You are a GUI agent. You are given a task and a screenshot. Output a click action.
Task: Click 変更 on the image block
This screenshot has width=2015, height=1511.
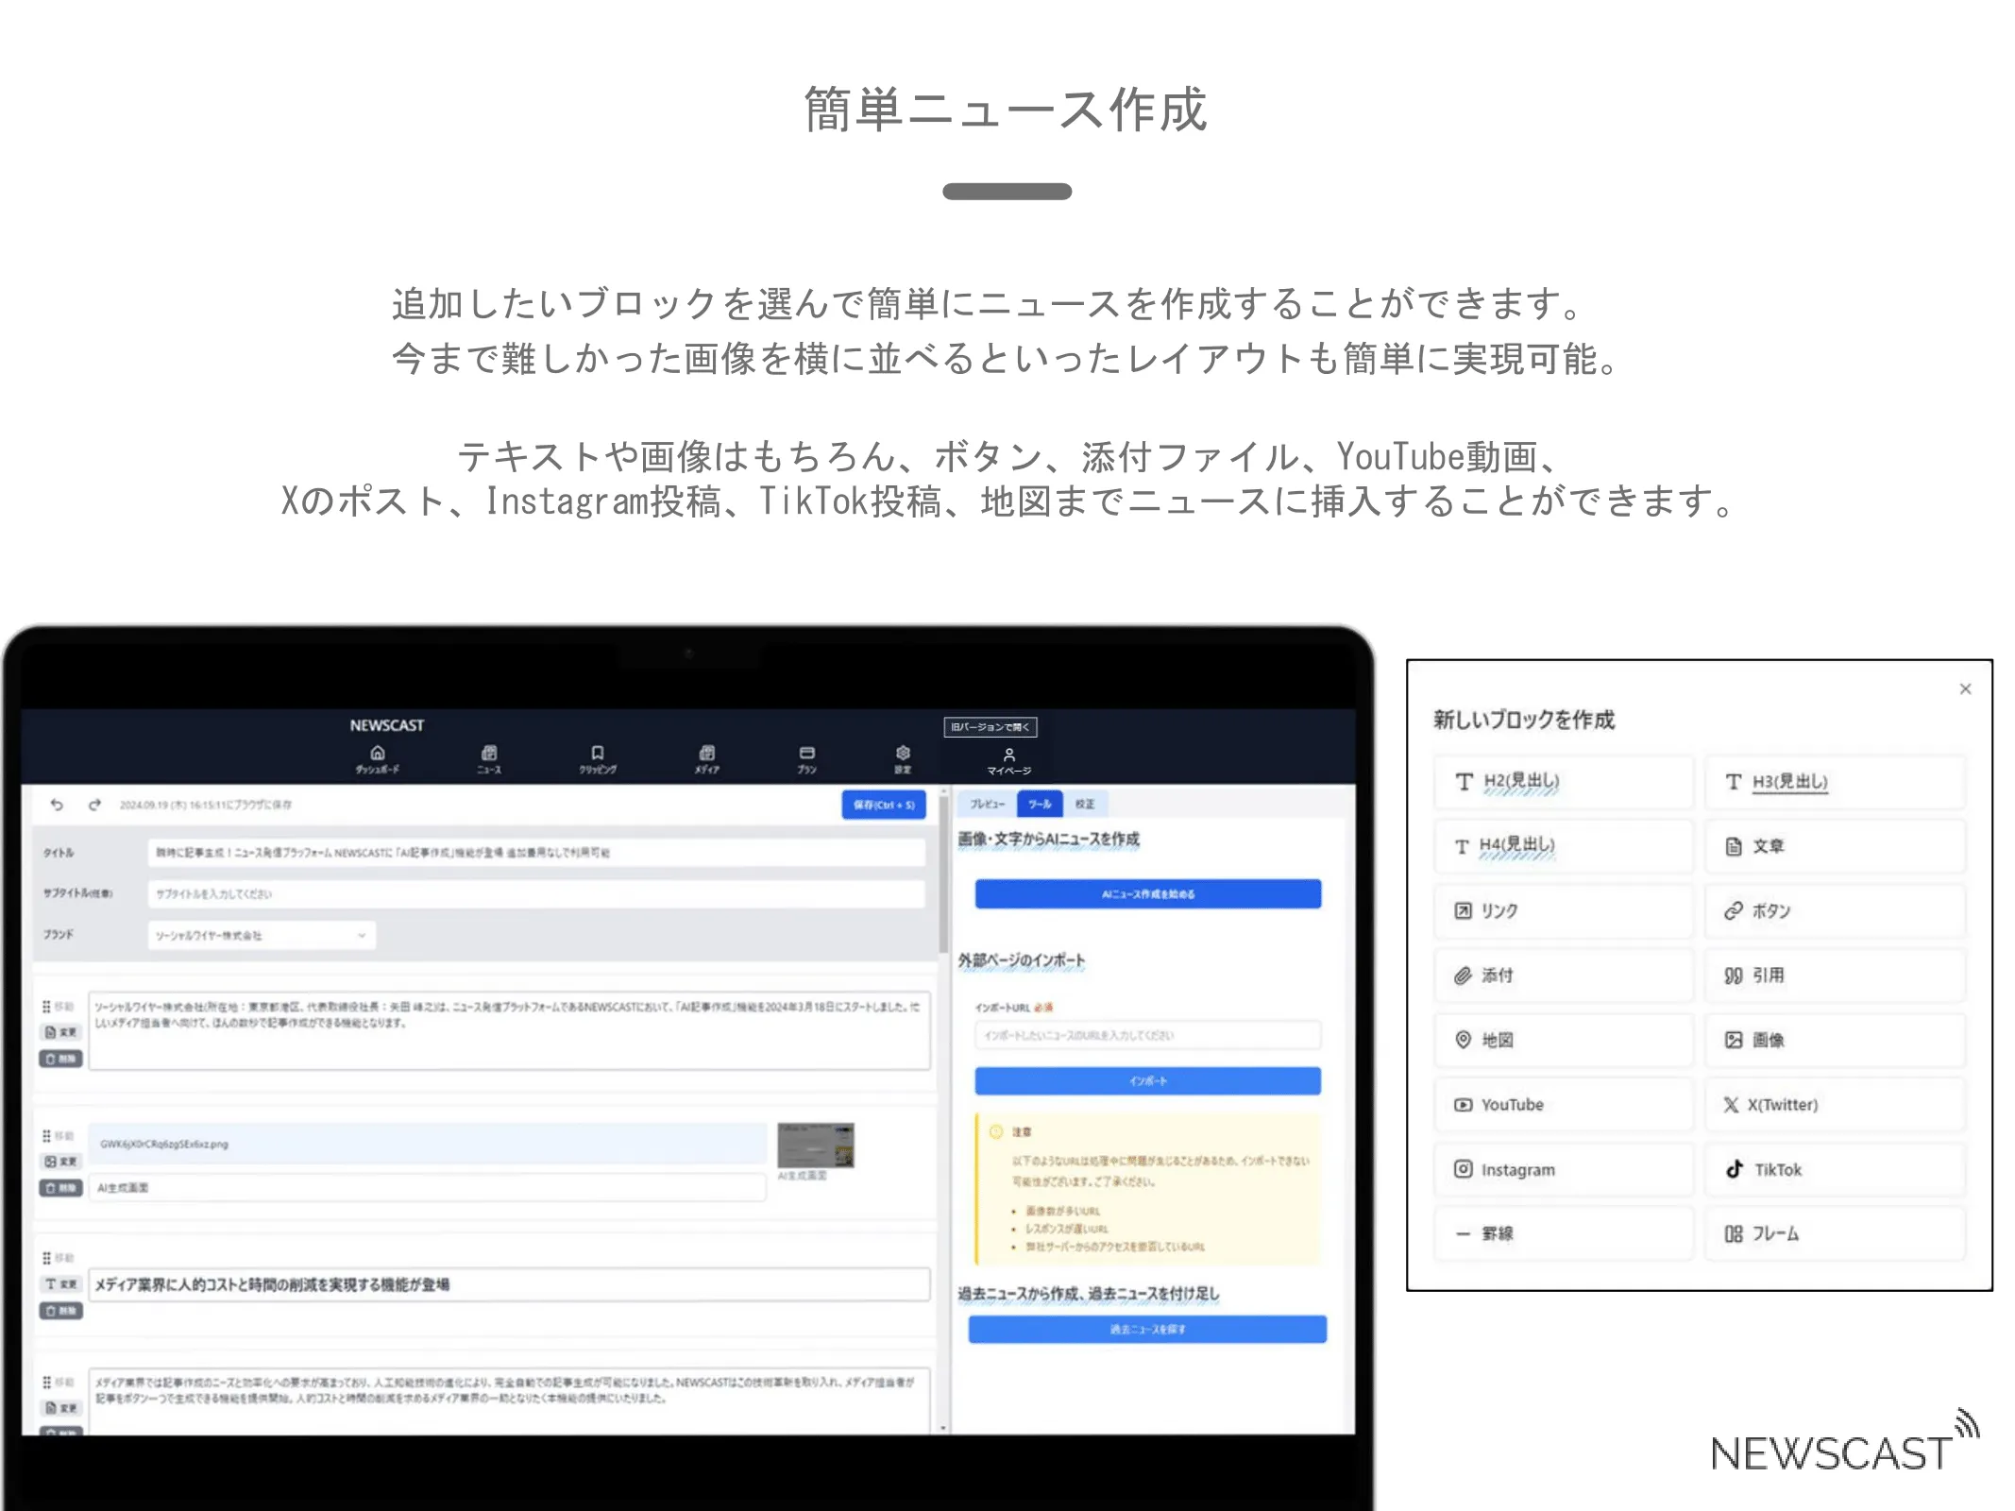[x=61, y=1162]
